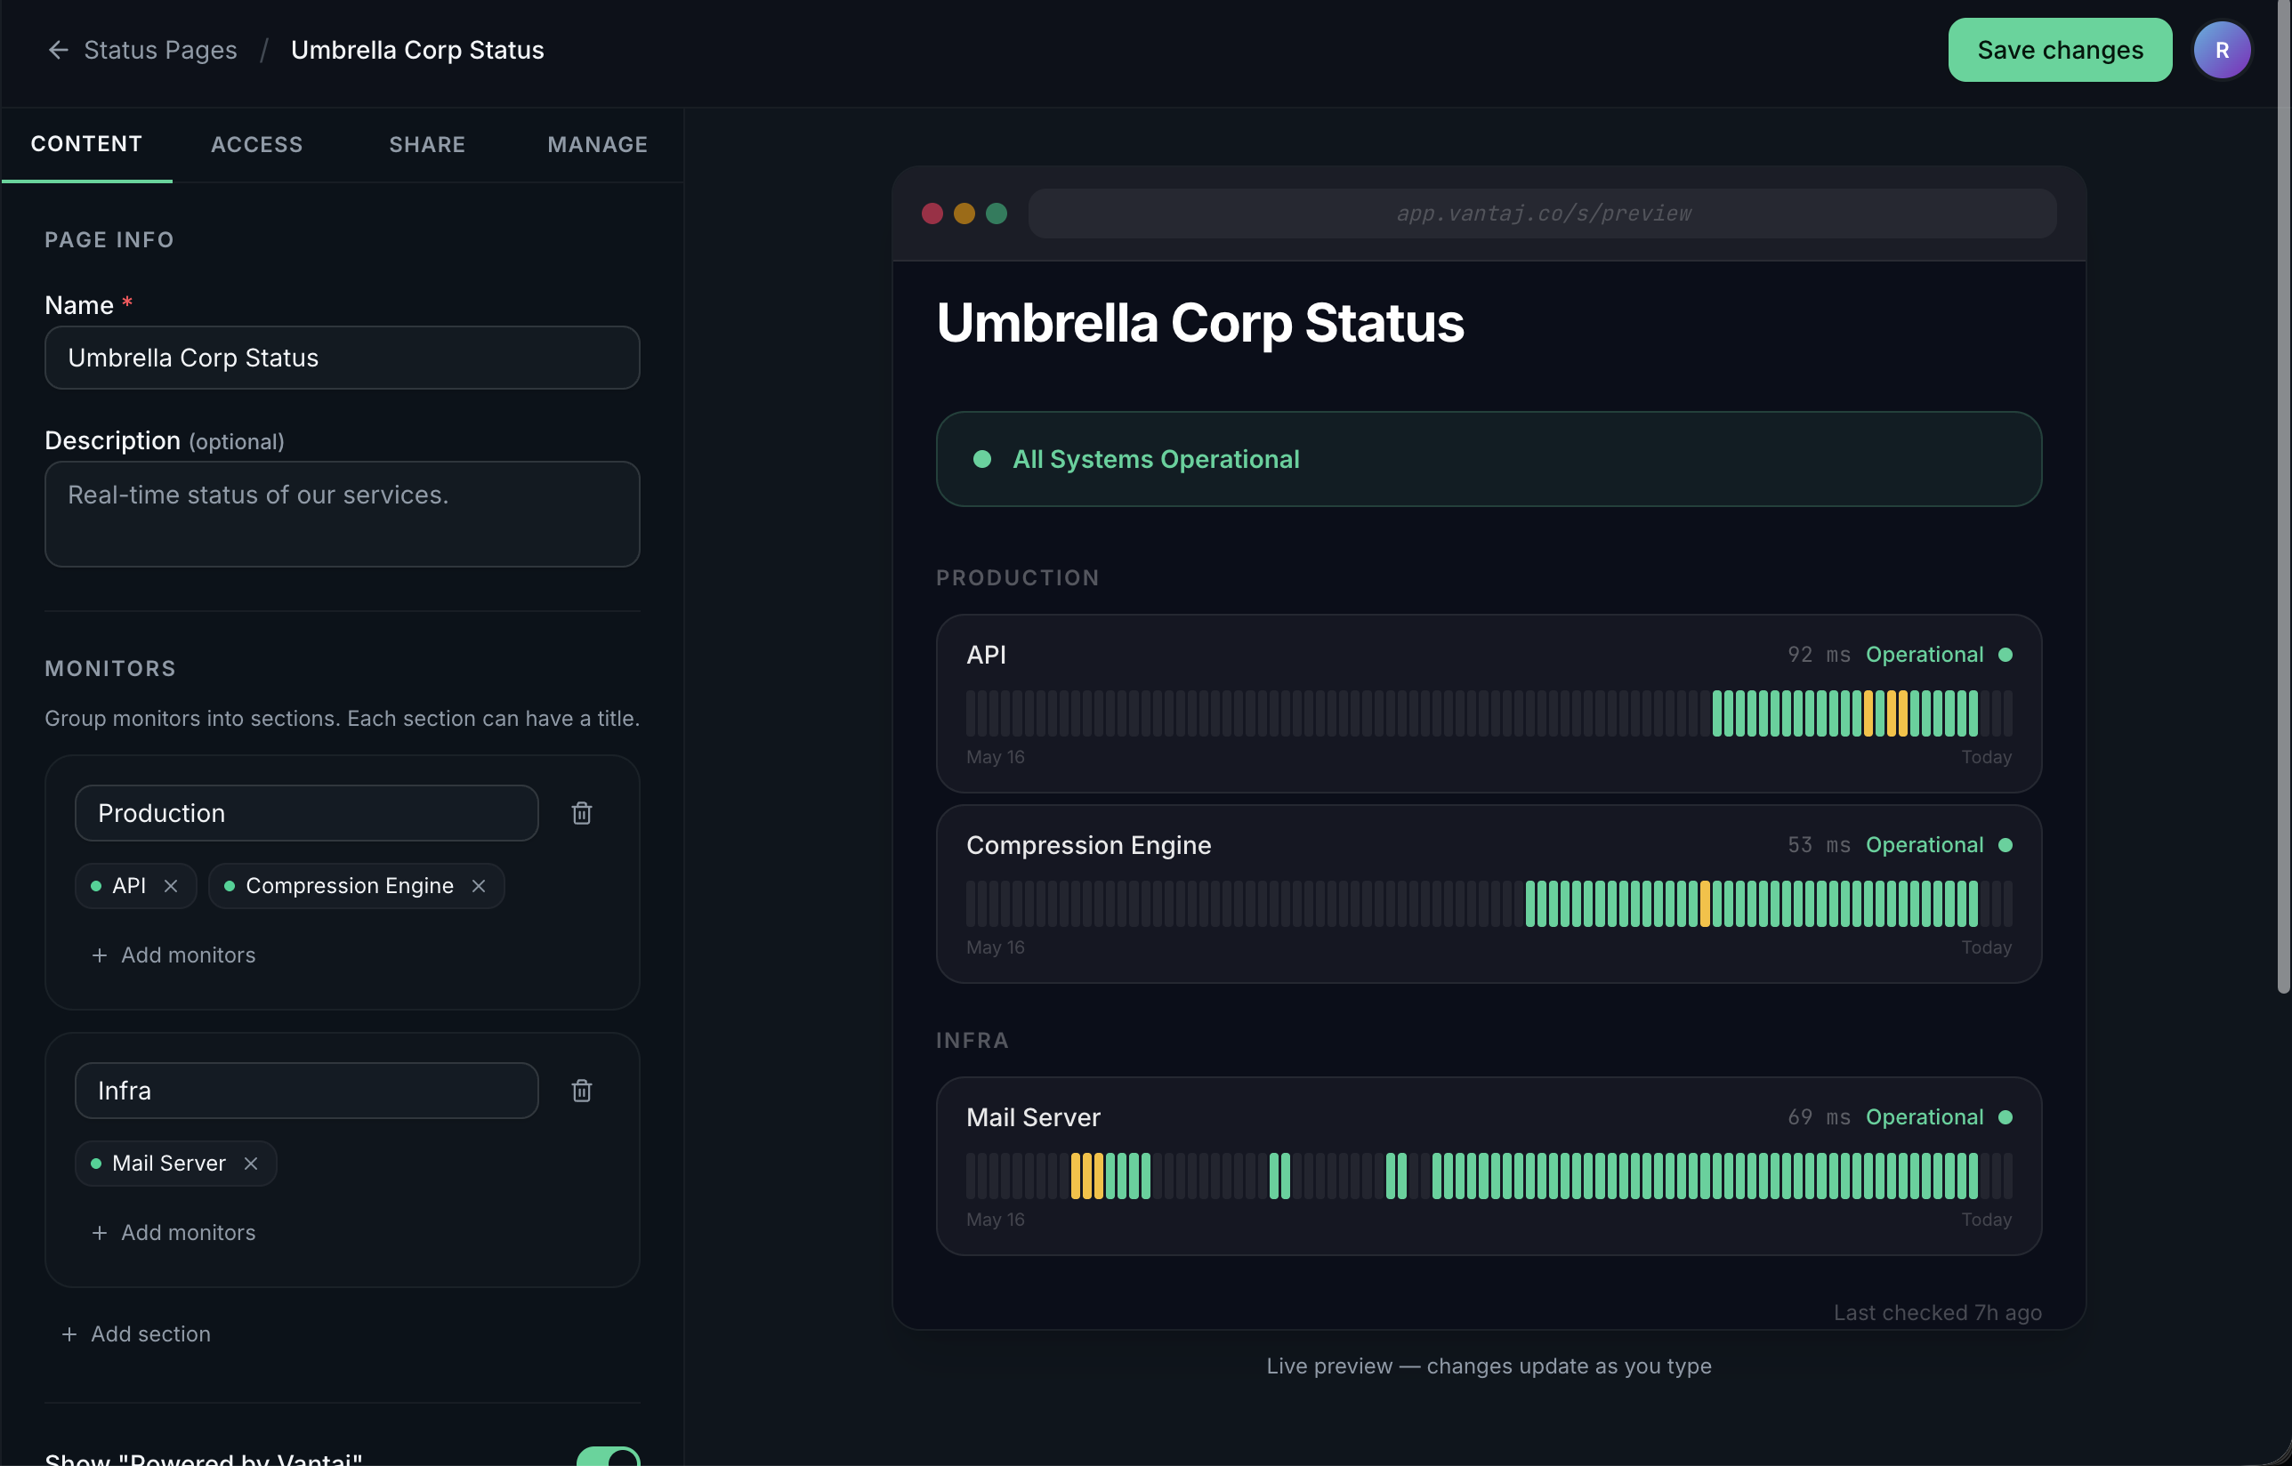Add monitors to the Infra section
2292x1466 pixels.
point(174,1233)
